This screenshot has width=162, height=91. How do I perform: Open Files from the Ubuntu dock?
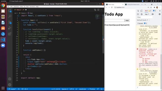pyautogui.click(x=3, y=11)
